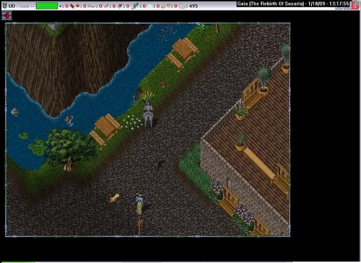
Task: Select the villager wearing a hat
Action: pyautogui.click(x=139, y=204)
